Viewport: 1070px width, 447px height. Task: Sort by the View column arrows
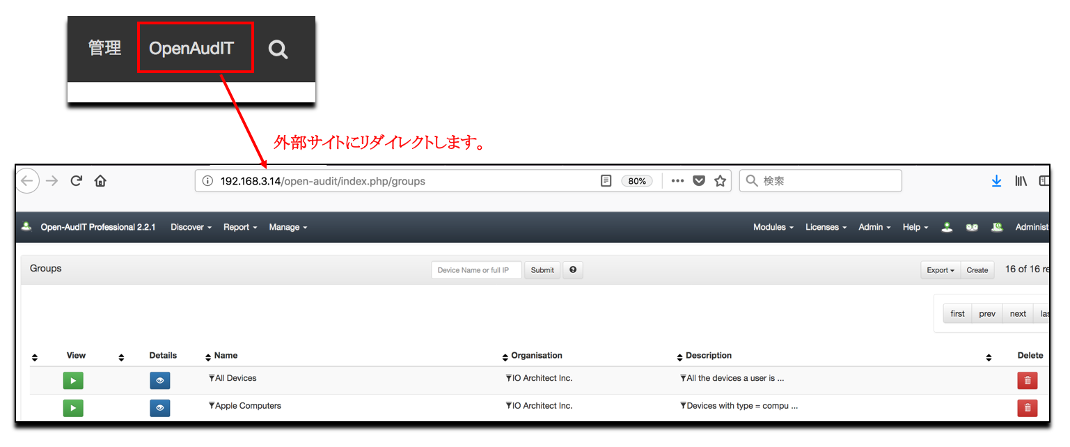pyautogui.click(x=35, y=357)
